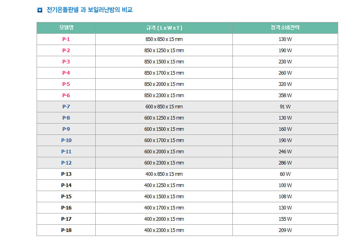Click the blue P-7 model label

pyautogui.click(x=66, y=107)
